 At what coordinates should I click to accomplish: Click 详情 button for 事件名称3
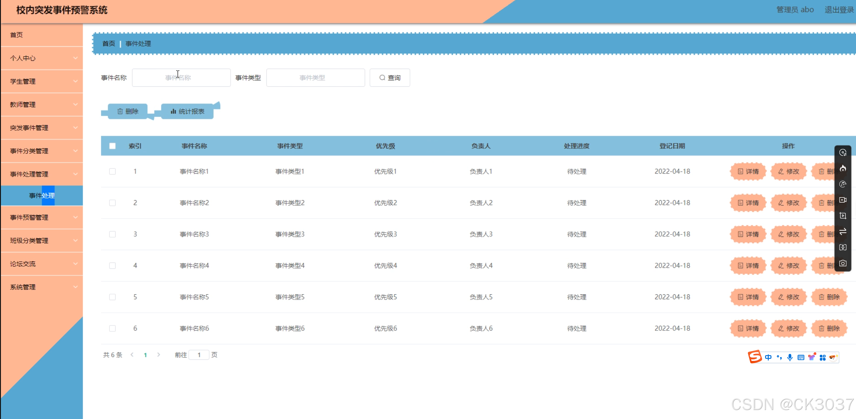tap(748, 234)
